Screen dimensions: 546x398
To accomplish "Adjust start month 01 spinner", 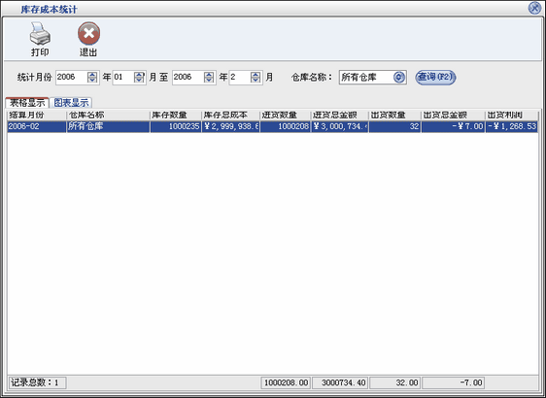I will [139, 78].
